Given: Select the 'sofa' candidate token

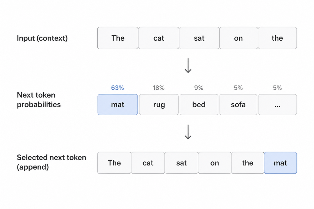Looking at the screenshot, I should coord(238,105).
